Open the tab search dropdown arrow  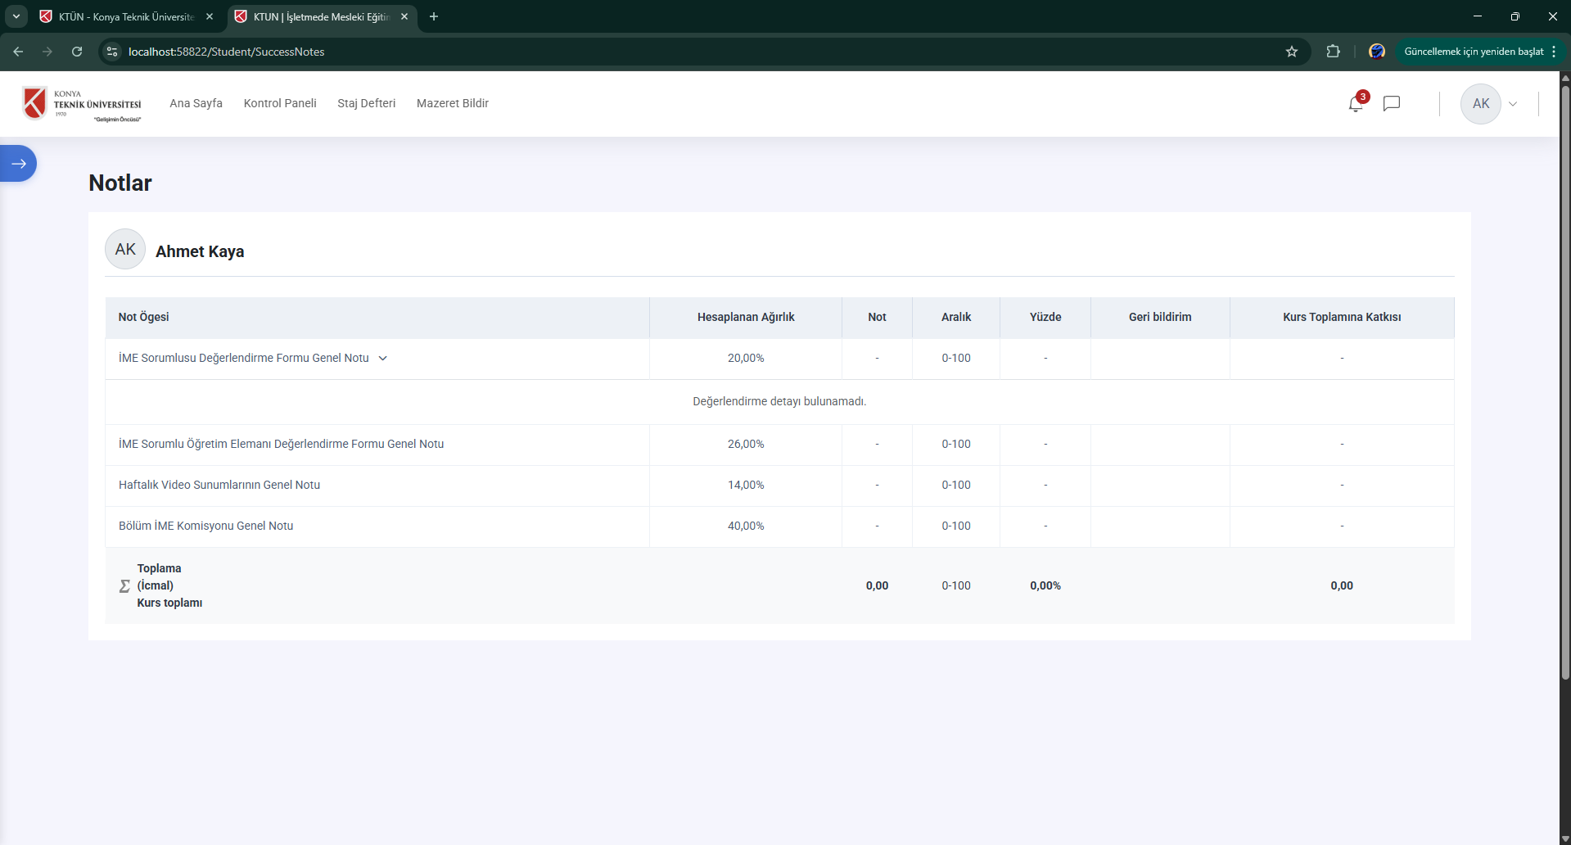pos(16,16)
